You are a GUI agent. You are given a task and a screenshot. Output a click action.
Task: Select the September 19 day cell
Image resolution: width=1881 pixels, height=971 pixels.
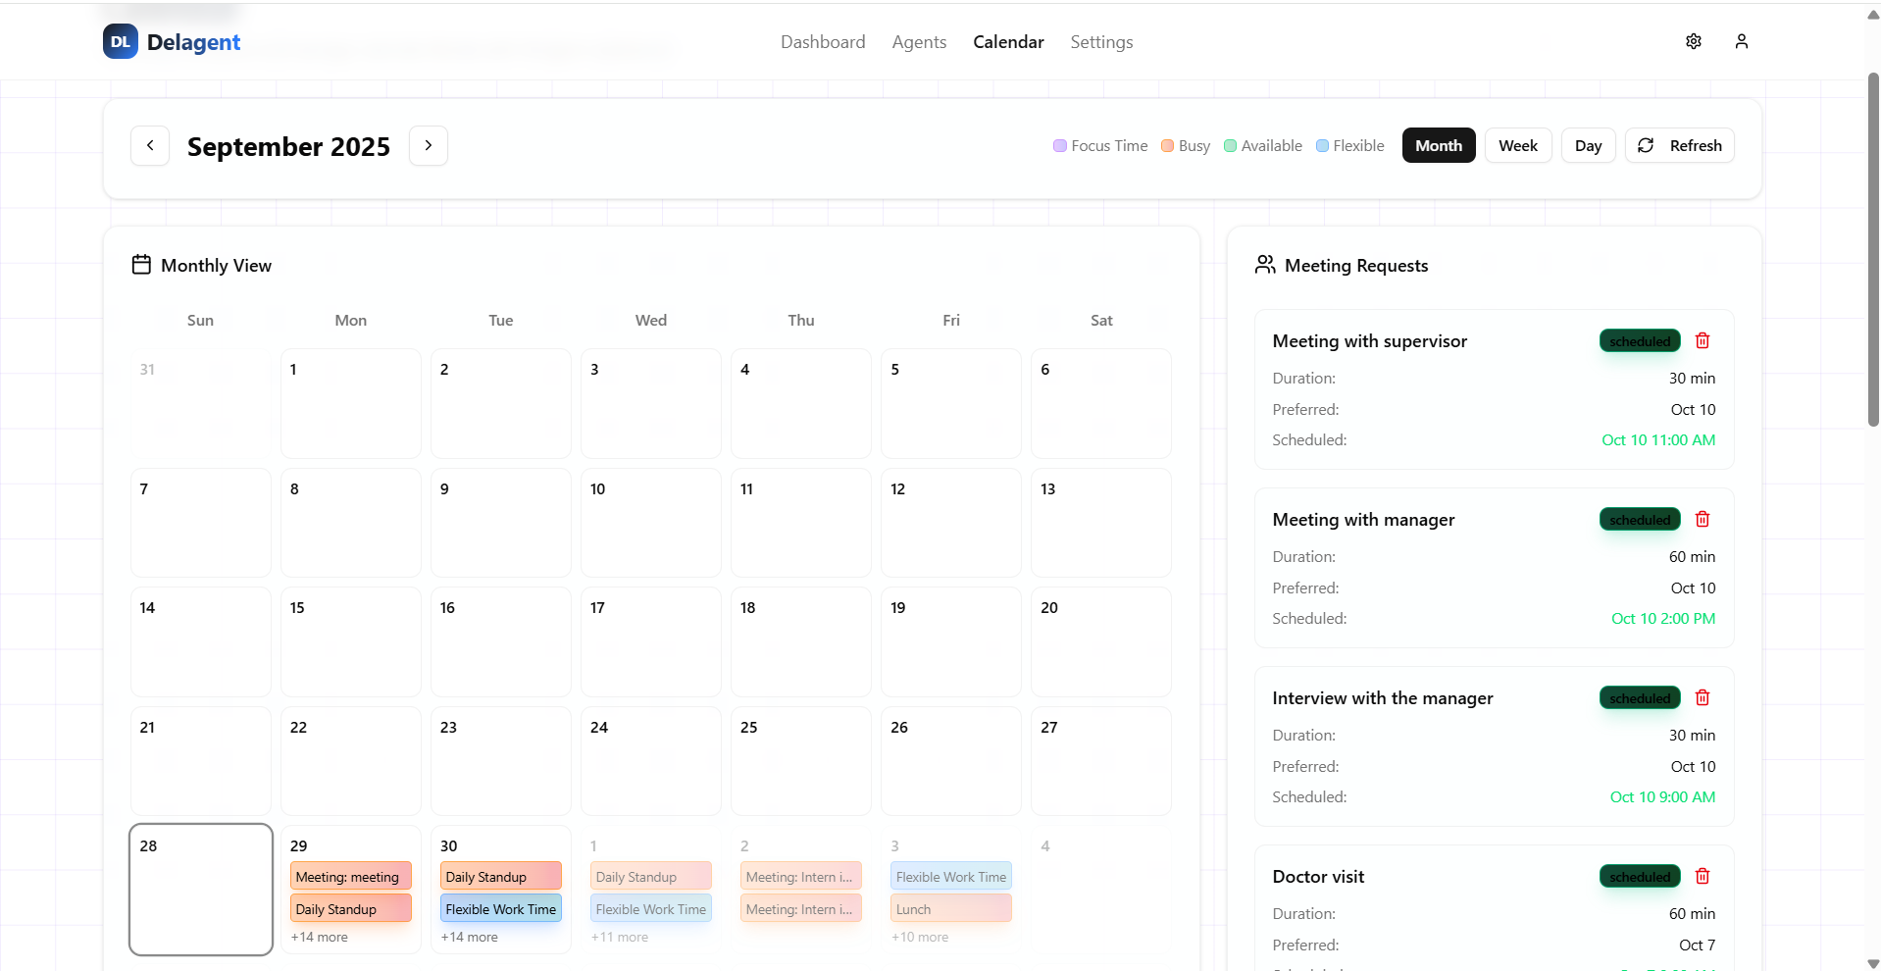[x=950, y=641]
